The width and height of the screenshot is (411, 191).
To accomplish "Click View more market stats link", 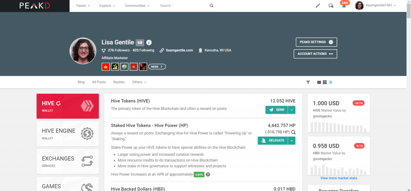I will pyautogui.click(x=339, y=178).
